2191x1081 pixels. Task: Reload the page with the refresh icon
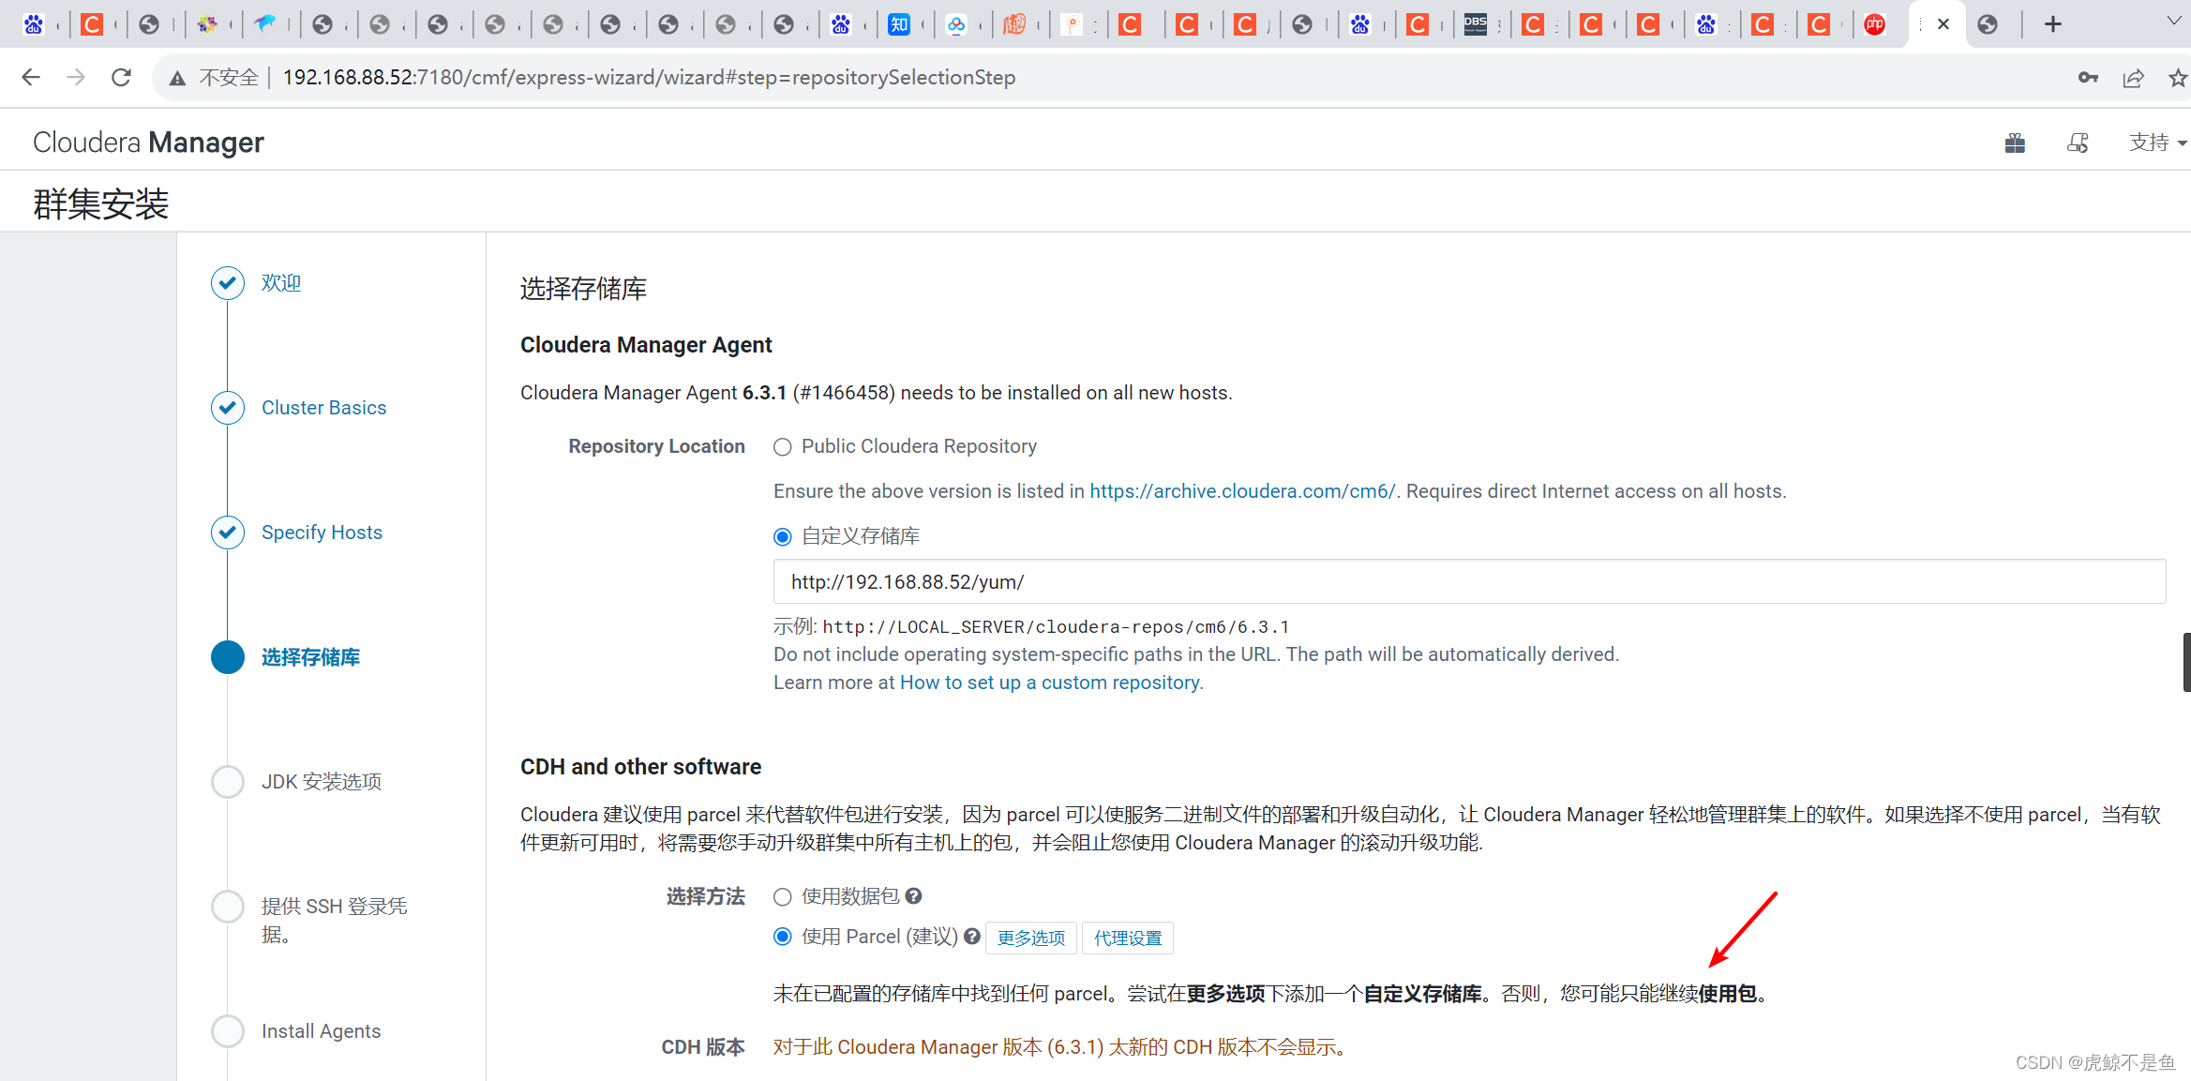[x=121, y=78]
